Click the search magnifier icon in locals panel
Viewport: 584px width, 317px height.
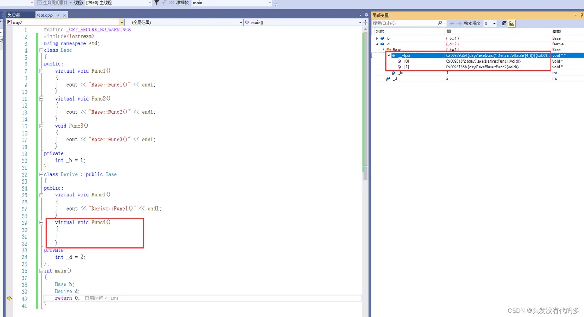(440, 23)
